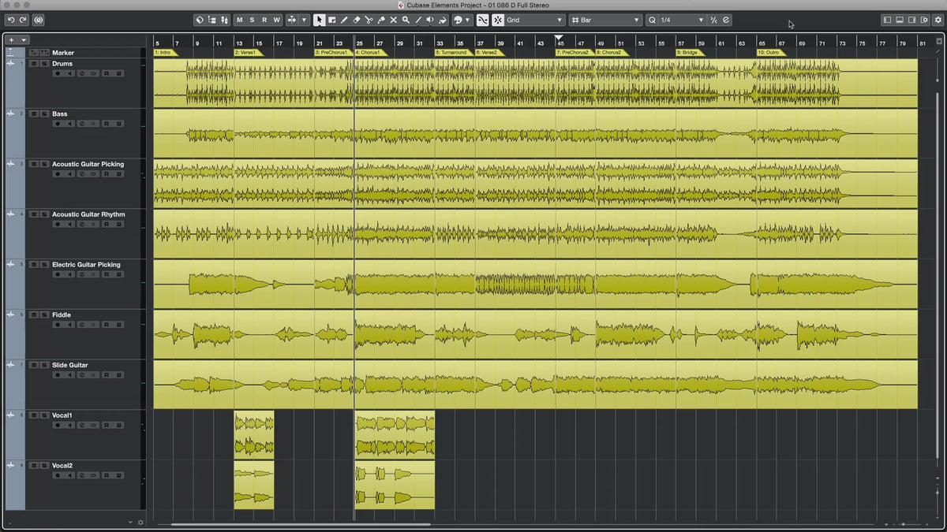Activate the Range Selection tool
This screenshot has height=532, width=947.
coord(331,20)
